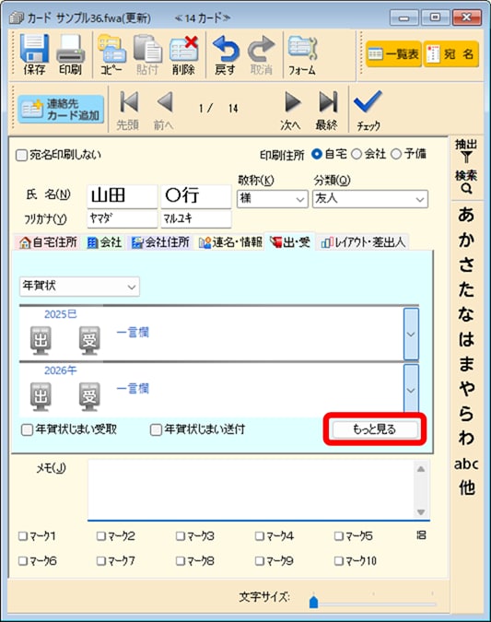Image resolution: width=491 pixels, height=622 pixels.
Task: Go to next card with 次へ arrow
Action: pos(292,102)
